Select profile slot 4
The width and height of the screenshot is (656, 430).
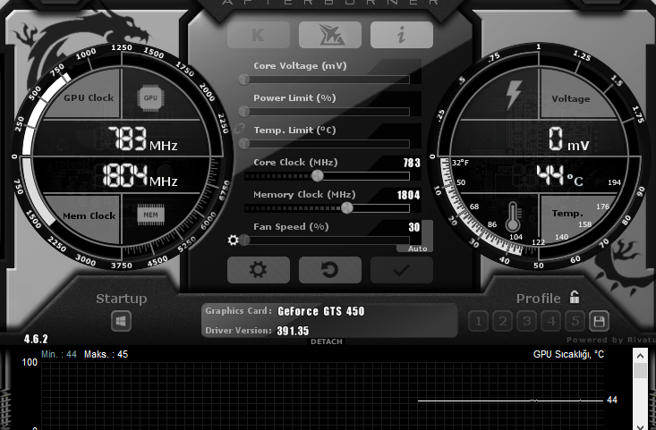551,321
